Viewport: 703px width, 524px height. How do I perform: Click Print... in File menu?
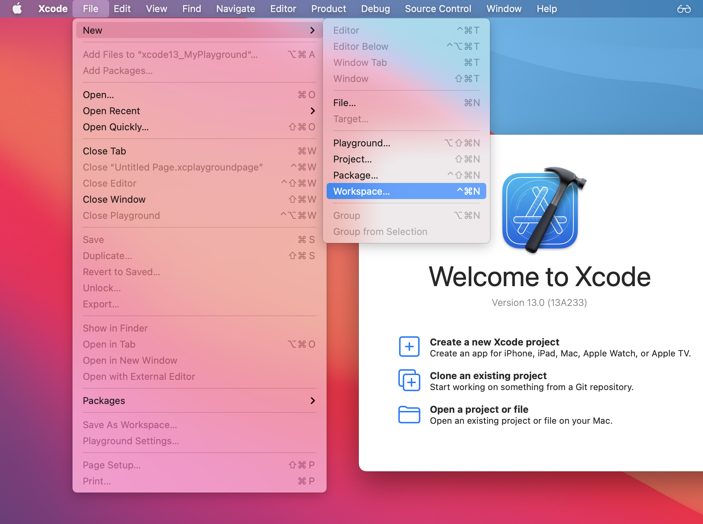[199, 481]
